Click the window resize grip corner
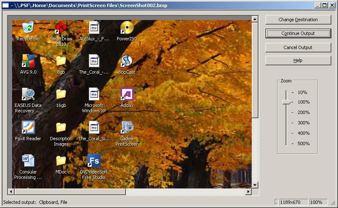Image resolution: width=338 pixels, height=208 pixels. [333, 203]
